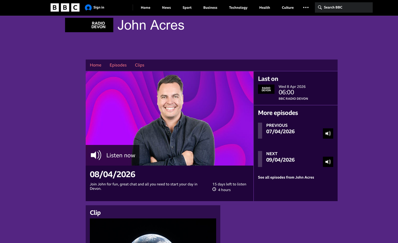Click the John Acres programme title

(151, 25)
